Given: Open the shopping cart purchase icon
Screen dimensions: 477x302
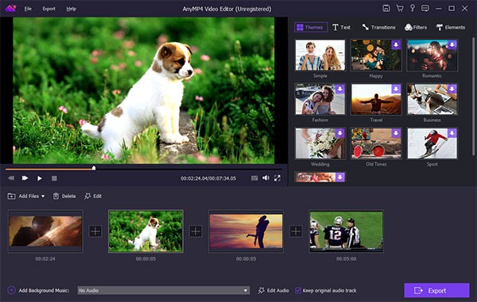Looking at the screenshot, I should [x=400, y=9].
